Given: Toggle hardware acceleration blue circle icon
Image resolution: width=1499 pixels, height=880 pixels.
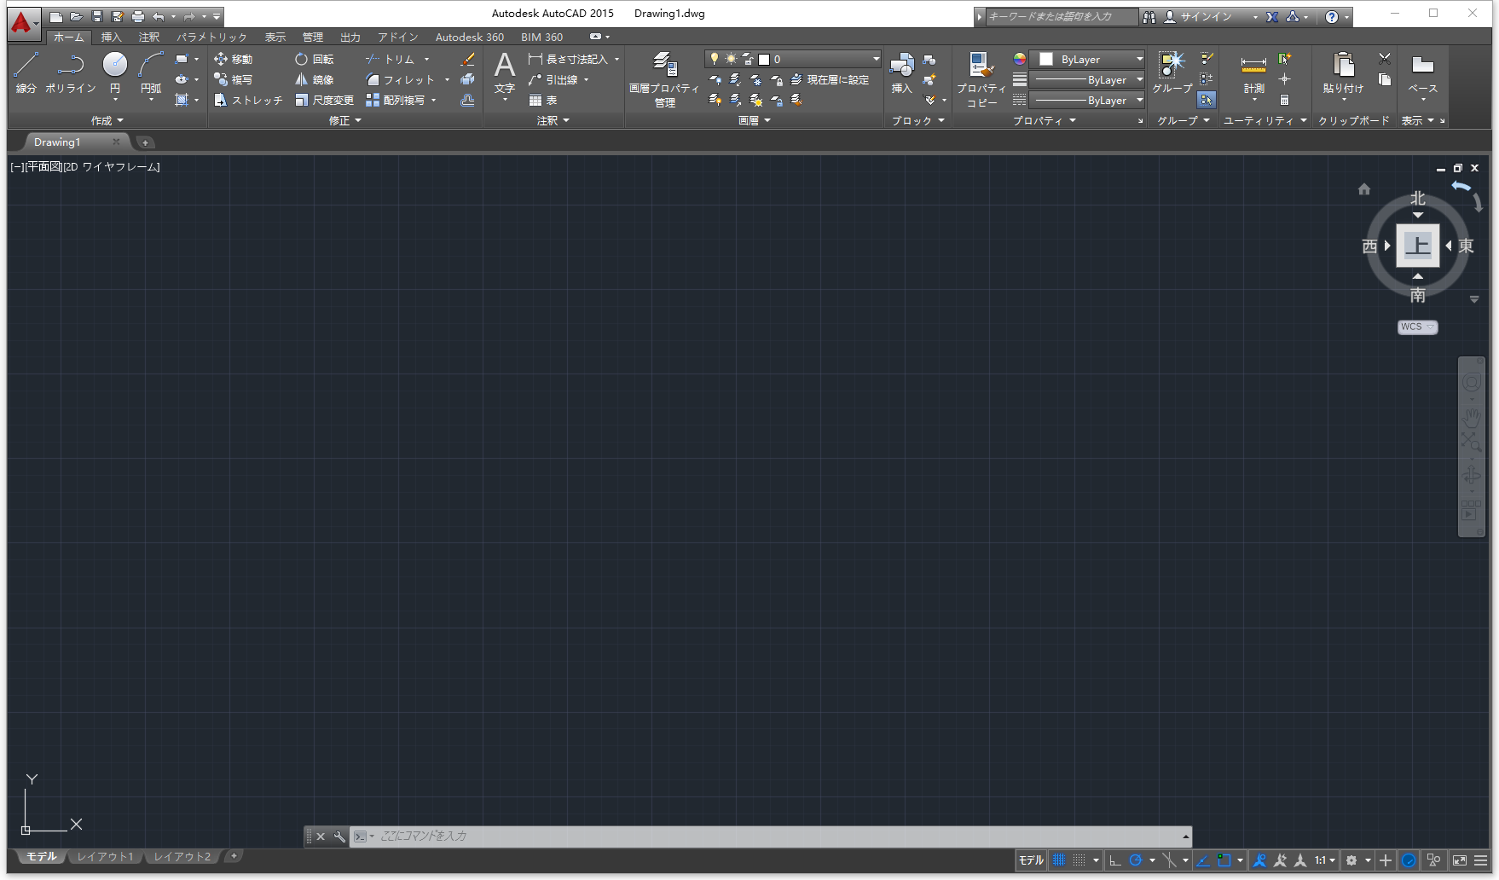Looking at the screenshot, I should click(x=1409, y=860).
